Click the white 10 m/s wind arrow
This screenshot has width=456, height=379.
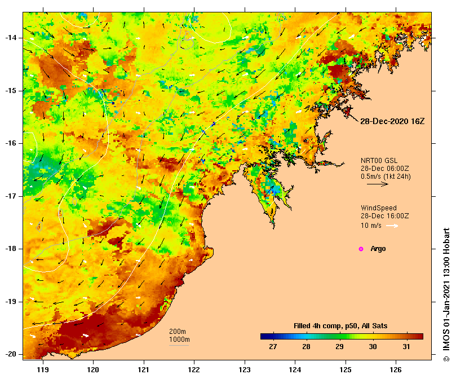pos(392,226)
